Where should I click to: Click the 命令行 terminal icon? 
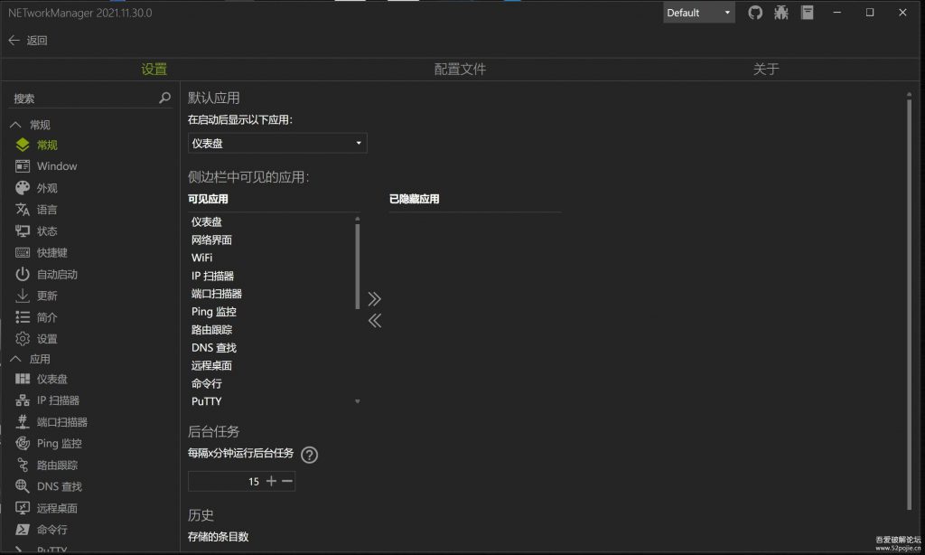23,530
